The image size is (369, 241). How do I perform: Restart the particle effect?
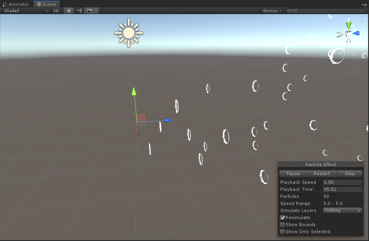pos(322,174)
